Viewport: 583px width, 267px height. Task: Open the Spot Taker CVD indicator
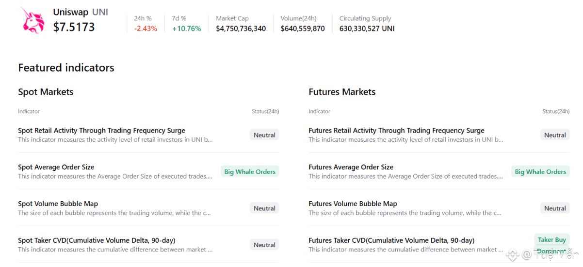pos(97,240)
